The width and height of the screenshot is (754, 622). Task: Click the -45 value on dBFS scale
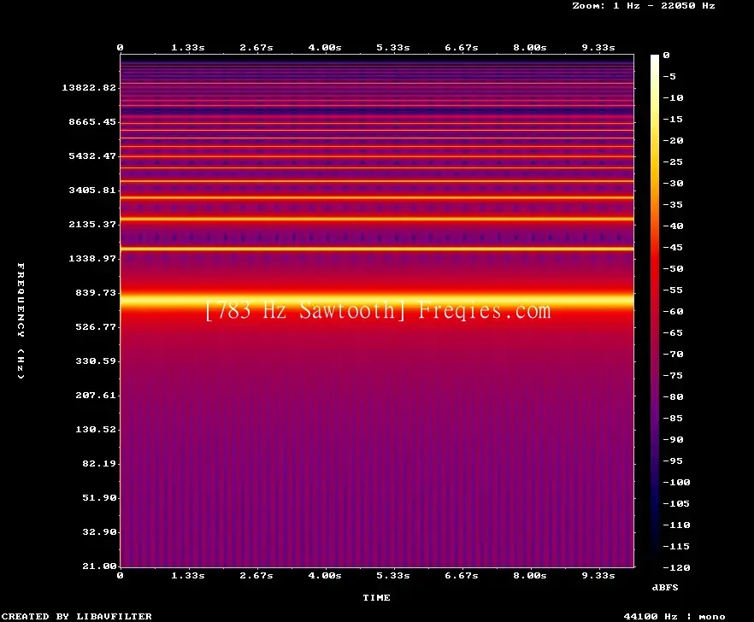tap(673, 247)
